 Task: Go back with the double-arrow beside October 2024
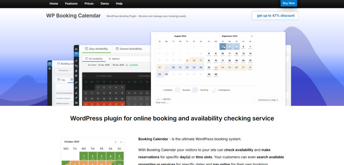(84, 76)
